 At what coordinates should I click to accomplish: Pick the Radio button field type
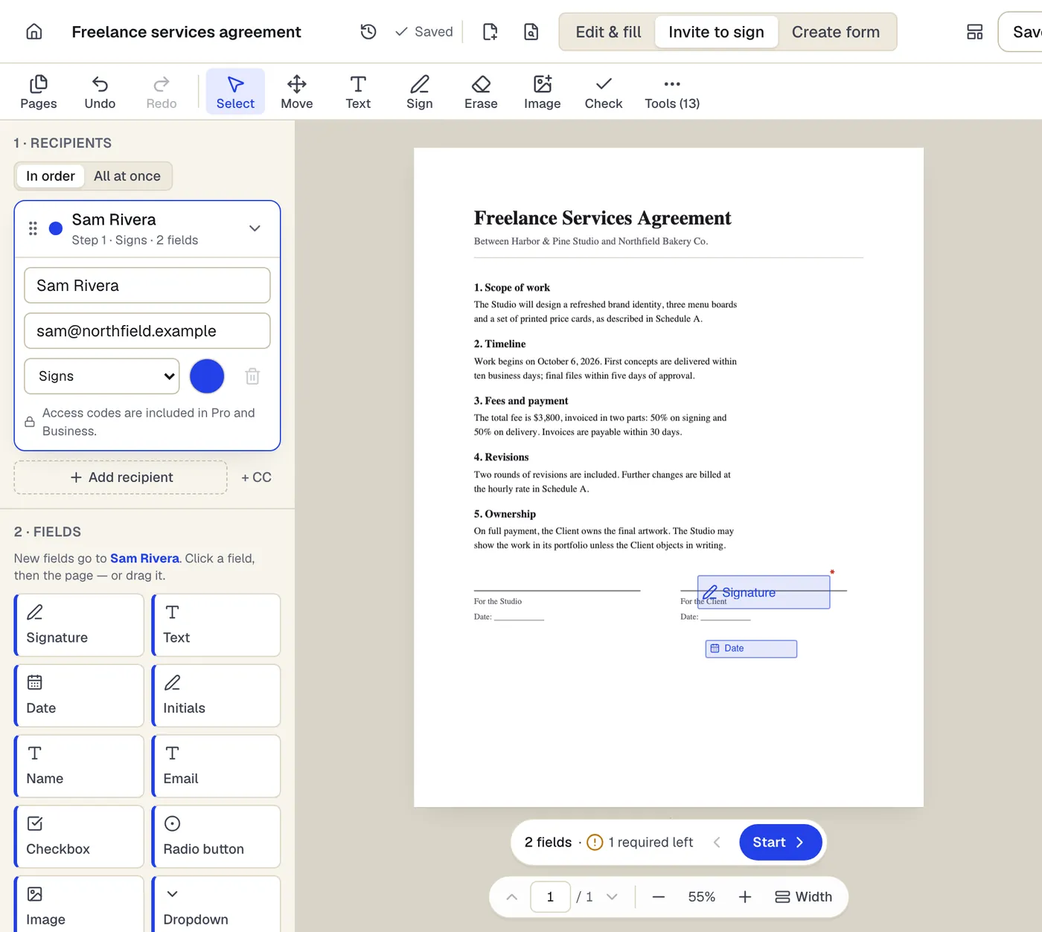(216, 837)
